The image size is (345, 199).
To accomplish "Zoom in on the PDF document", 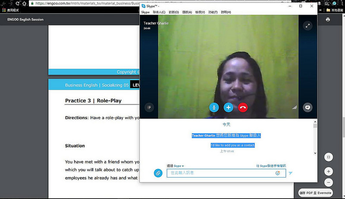I will coord(328,171).
